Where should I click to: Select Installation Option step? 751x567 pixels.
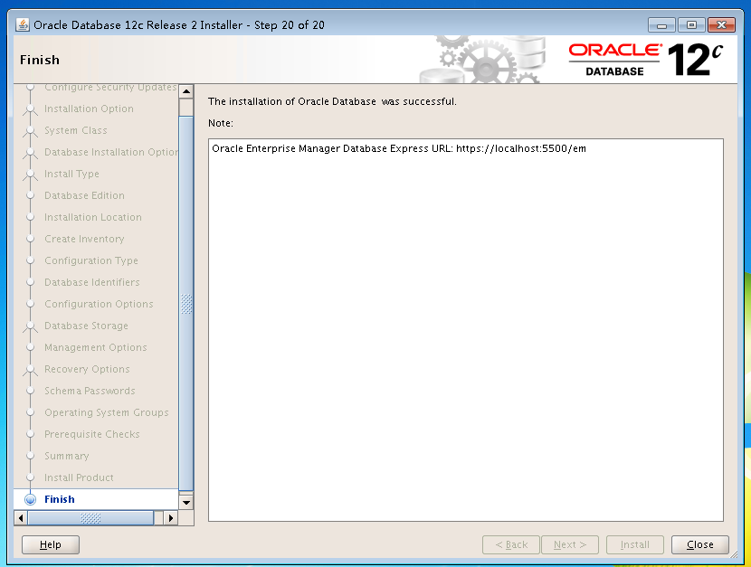89,109
